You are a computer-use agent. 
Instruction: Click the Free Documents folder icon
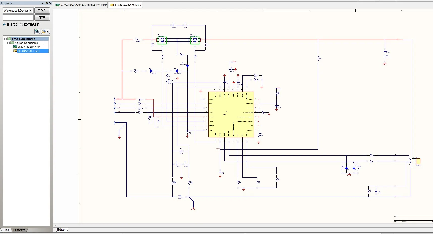[x=9, y=39]
